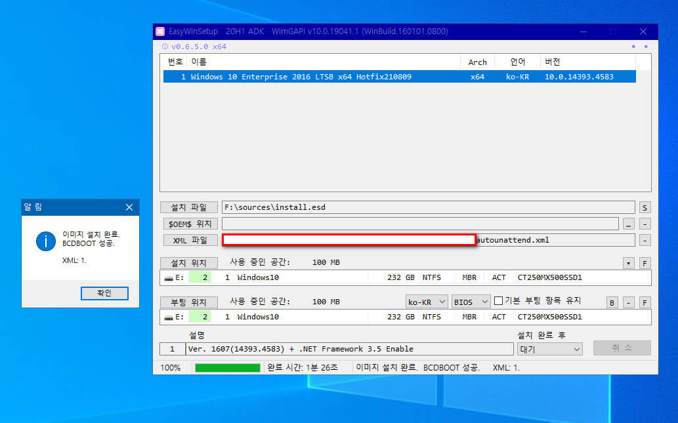
Task: Click the drive icon in the install location entry
Action: click(169, 278)
